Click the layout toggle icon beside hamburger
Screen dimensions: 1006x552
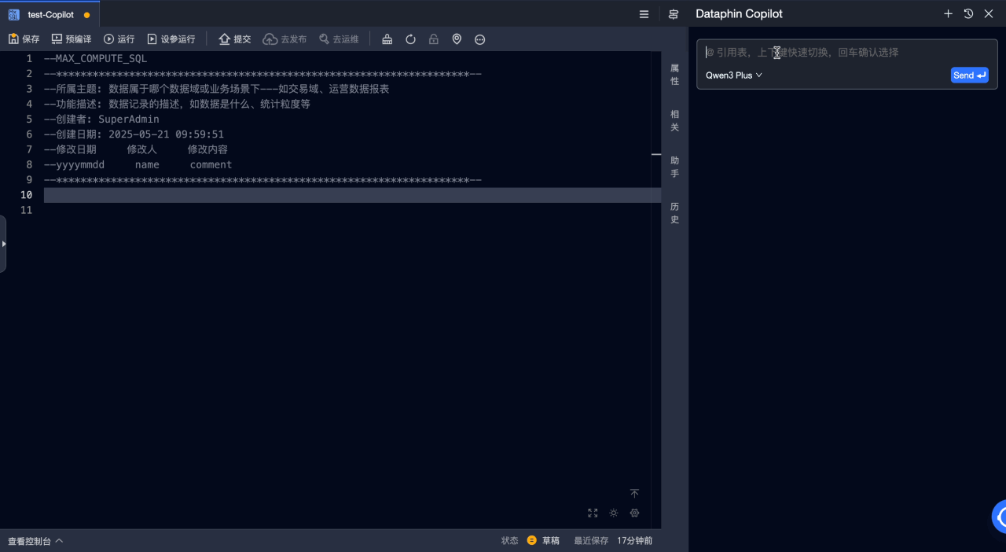coord(674,14)
